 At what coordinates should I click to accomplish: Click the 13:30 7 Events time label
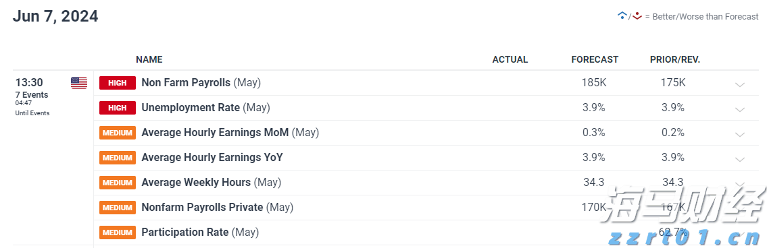[x=32, y=88]
